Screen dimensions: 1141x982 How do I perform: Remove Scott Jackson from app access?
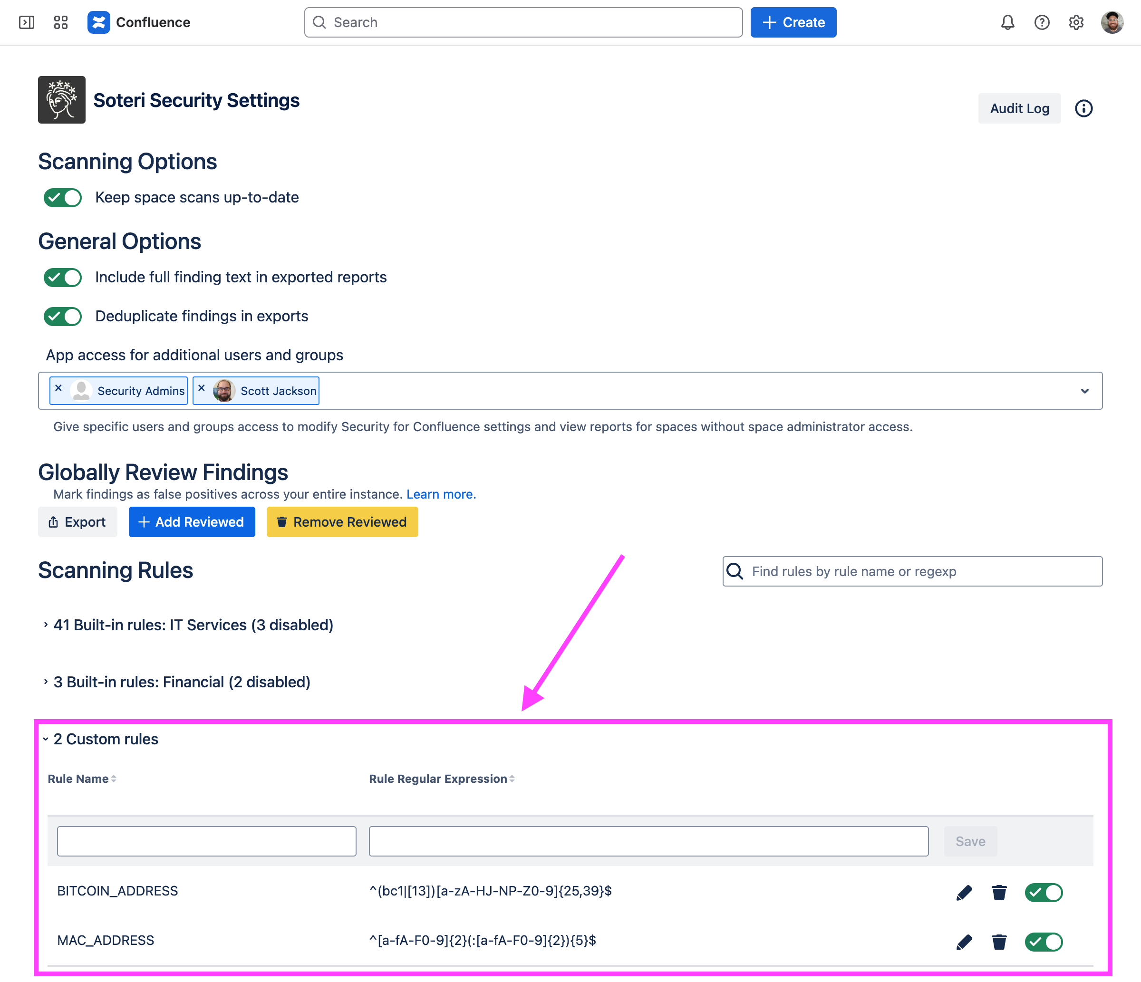click(x=202, y=388)
